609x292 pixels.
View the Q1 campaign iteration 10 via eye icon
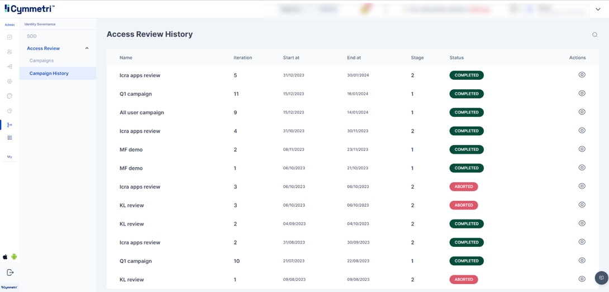pos(582,261)
